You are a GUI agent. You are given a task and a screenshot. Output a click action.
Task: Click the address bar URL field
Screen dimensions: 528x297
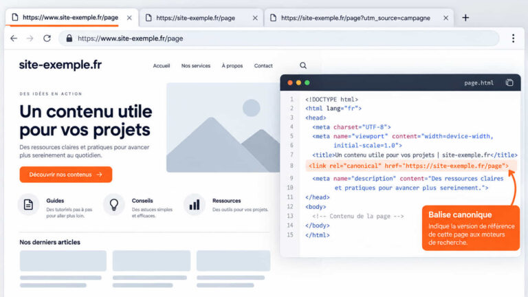pyautogui.click(x=279, y=38)
